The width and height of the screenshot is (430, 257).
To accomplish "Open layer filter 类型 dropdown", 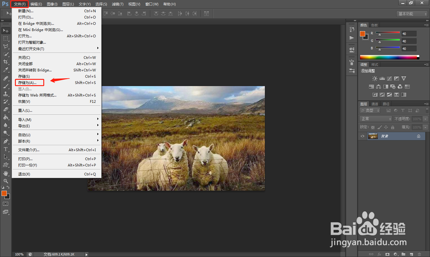I will [370, 111].
